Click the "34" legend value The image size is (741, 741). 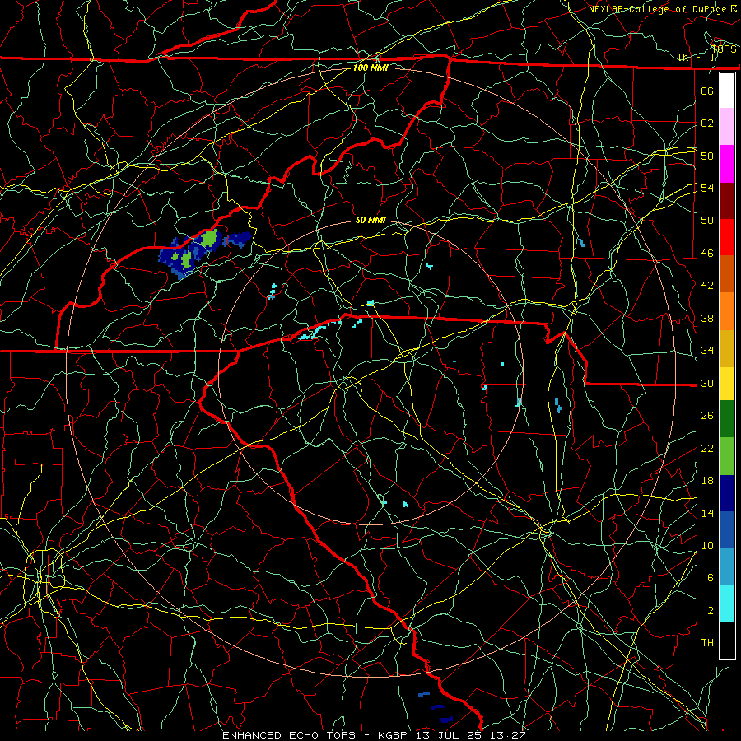(x=707, y=351)
